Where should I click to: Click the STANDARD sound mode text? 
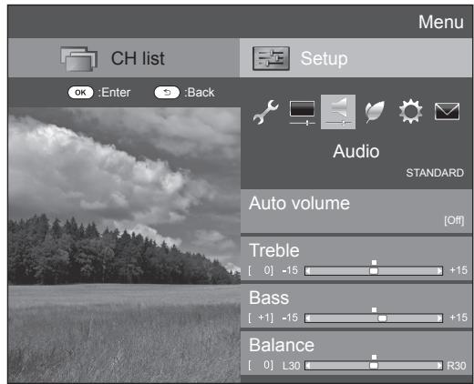click(435, 173)
